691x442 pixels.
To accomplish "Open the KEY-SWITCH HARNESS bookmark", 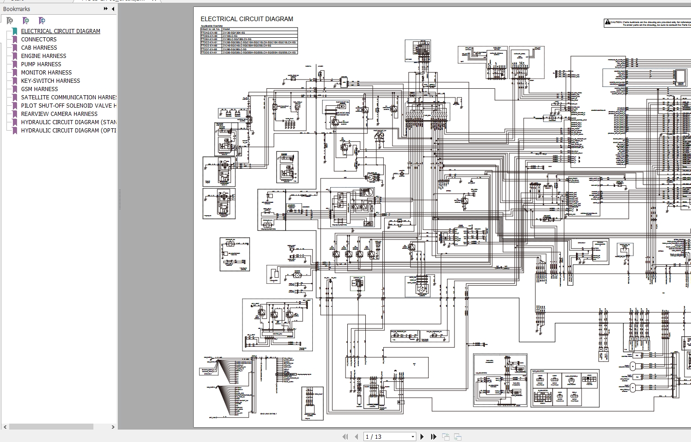I will [x=51, y=81].
